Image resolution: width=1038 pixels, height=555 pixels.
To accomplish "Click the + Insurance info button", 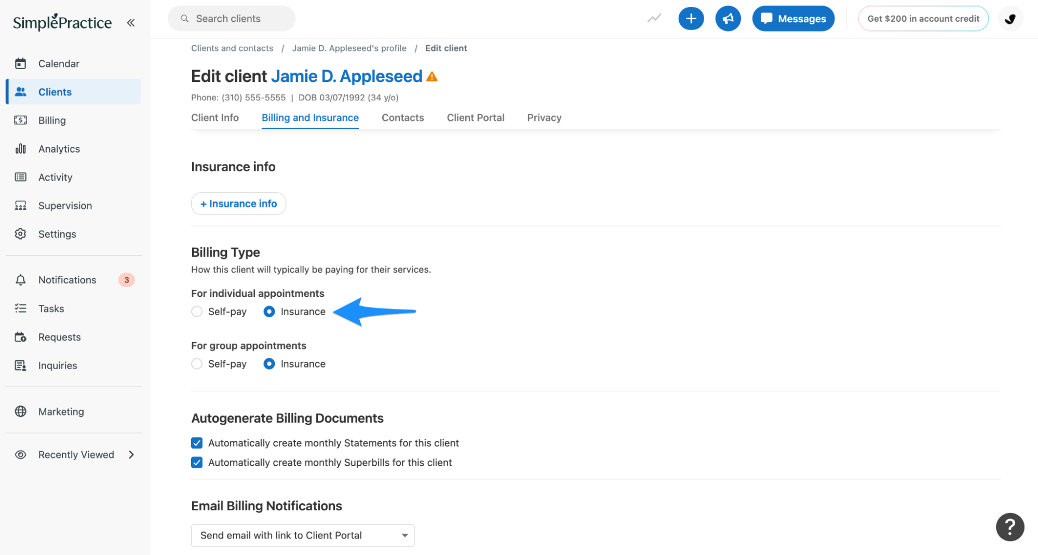I will [238, 204].
